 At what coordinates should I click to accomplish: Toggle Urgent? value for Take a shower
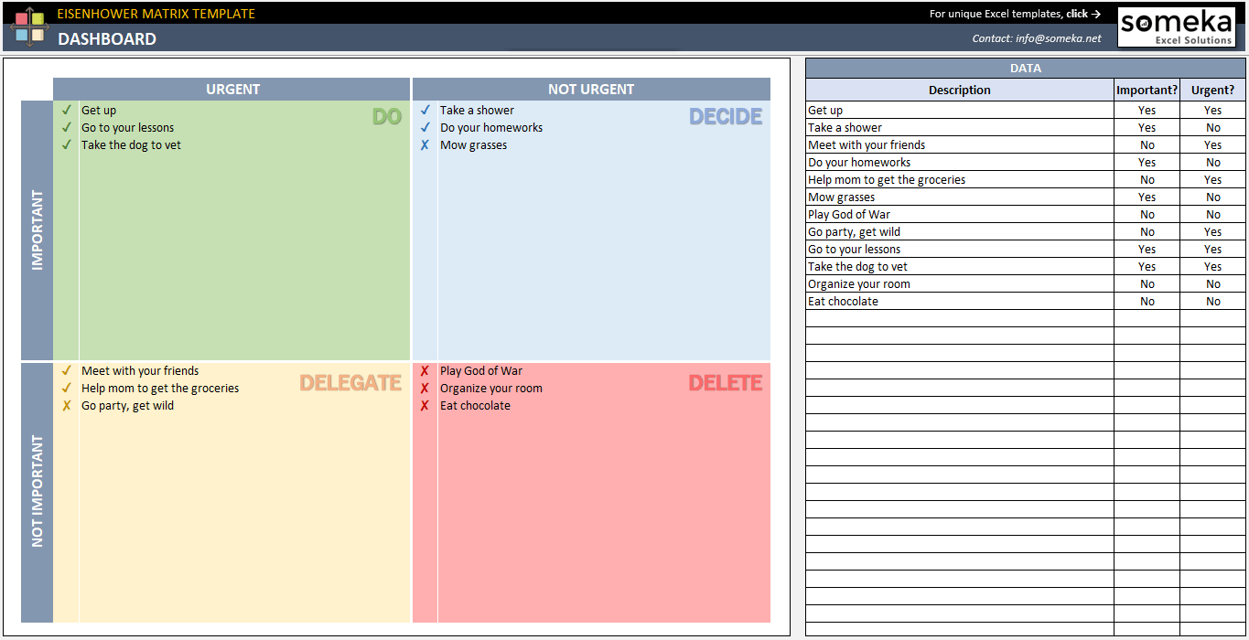point(1212,127)
